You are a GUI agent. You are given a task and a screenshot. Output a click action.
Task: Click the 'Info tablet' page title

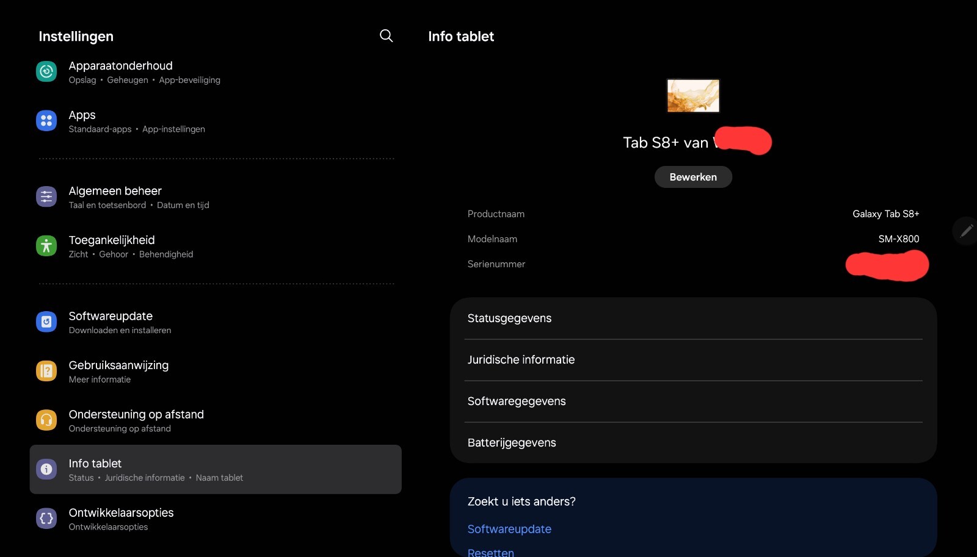(x=461, y=37)
